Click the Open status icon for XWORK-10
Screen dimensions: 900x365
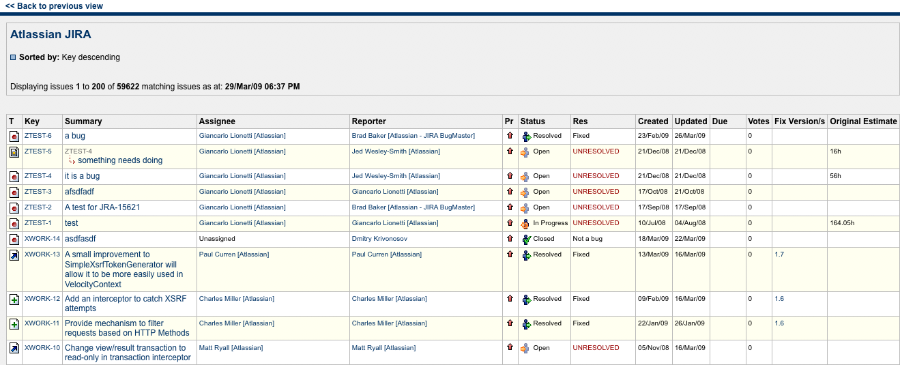pos(525,348)
